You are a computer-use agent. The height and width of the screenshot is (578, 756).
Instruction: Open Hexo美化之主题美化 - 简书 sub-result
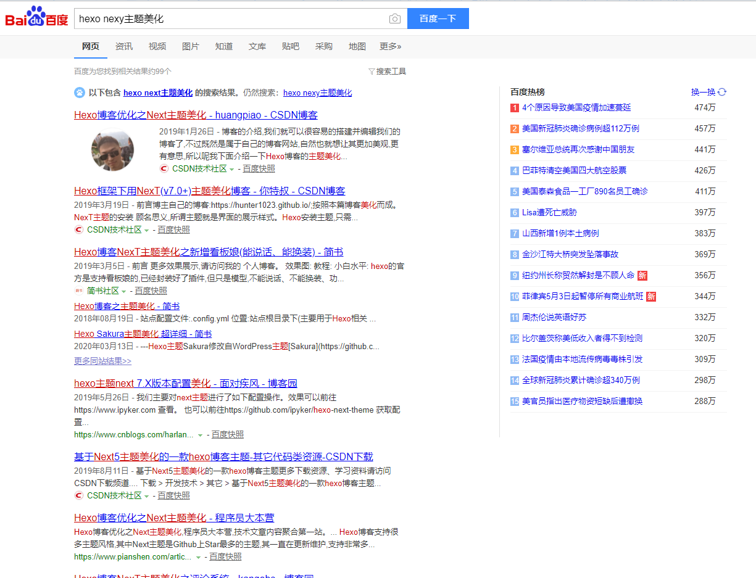(x=127, y=306)
